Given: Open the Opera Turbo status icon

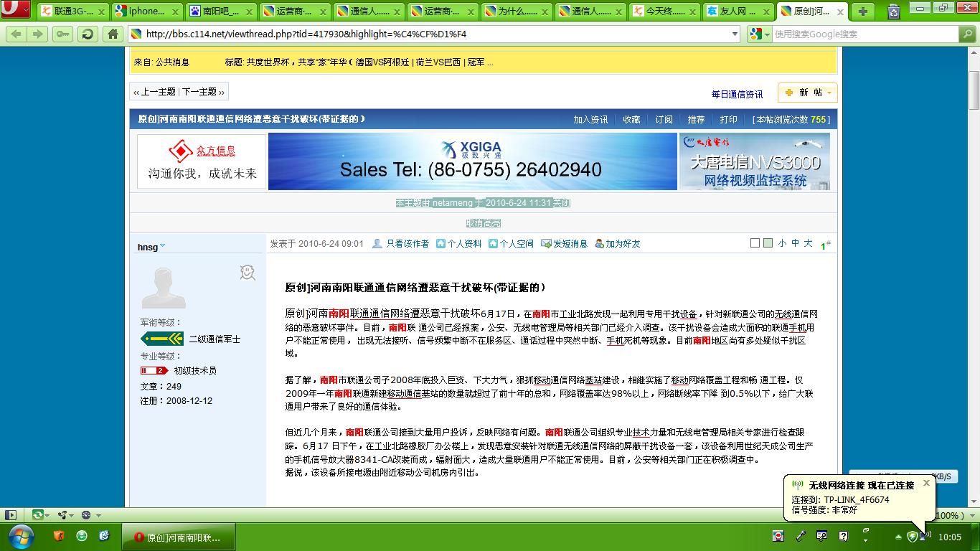Looking at the screenshot, I should 86,515.
